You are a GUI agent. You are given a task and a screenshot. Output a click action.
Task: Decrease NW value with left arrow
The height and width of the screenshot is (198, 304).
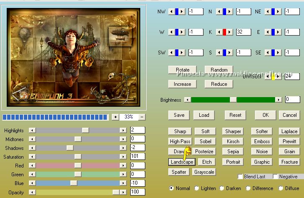[x=171, y=12]
